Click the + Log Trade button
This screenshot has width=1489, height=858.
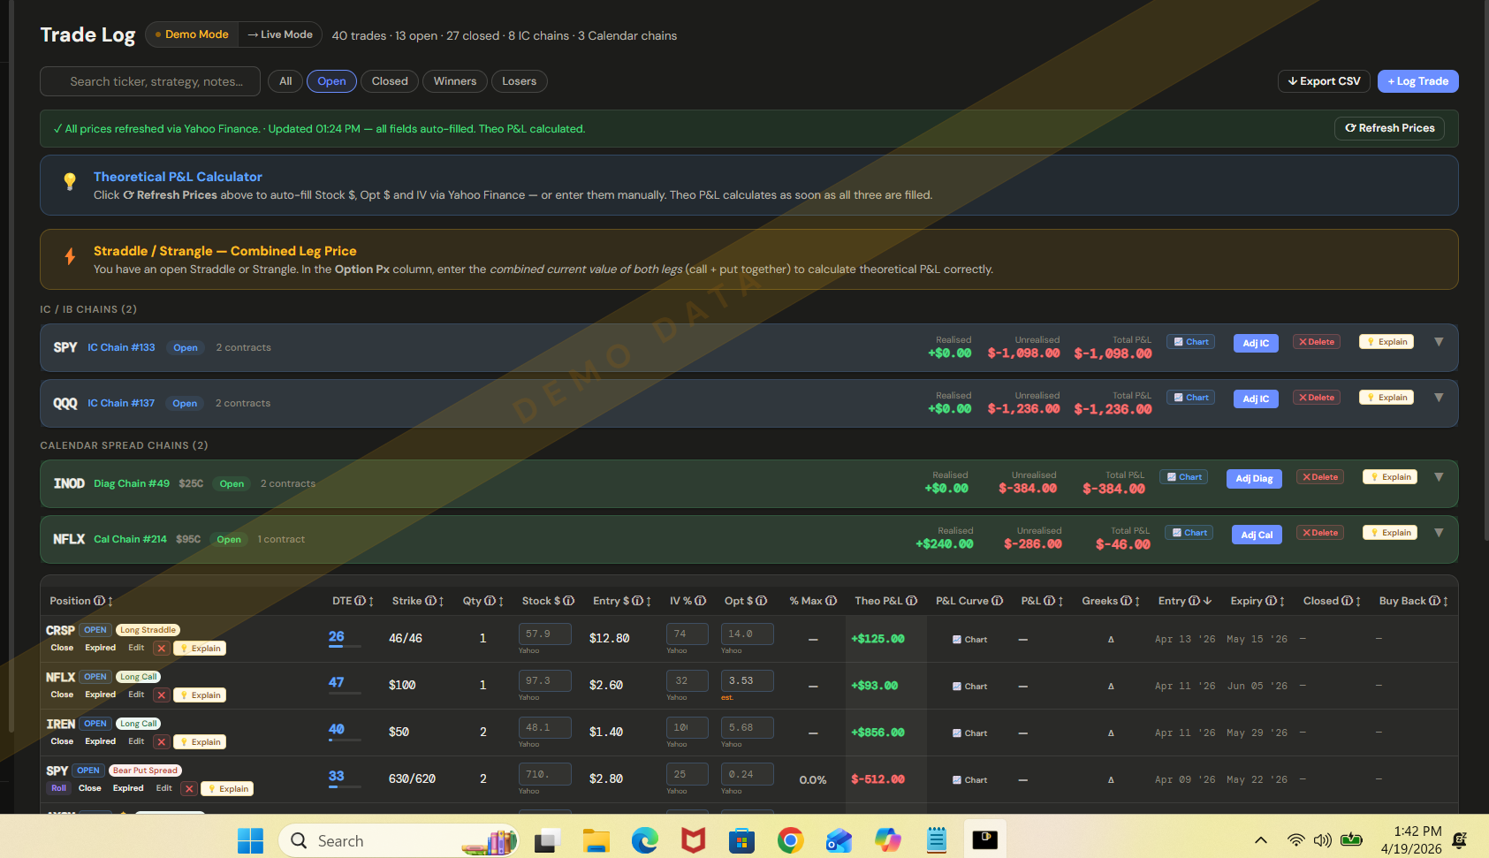click(1417, 81)
